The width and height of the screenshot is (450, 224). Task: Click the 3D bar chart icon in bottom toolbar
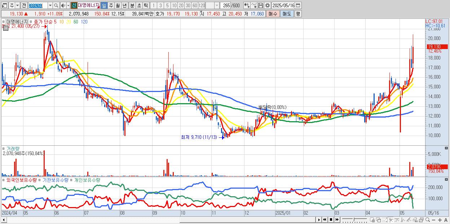click(x=415, y=220)
